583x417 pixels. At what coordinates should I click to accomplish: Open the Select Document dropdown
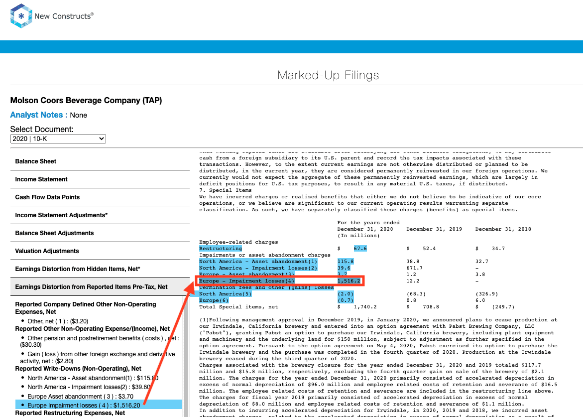pos(58,139)
